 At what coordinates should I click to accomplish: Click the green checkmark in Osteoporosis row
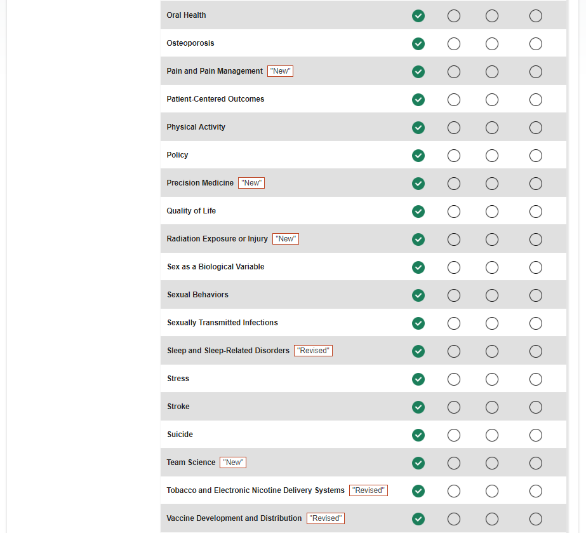pos(418,44)
